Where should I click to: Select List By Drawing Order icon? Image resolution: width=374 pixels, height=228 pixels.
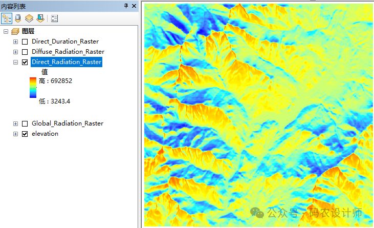7,18
